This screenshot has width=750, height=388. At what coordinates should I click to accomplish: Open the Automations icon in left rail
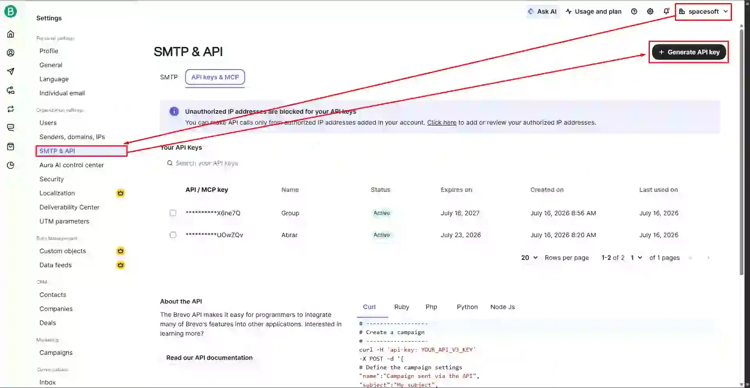click(x=11, y=90)
